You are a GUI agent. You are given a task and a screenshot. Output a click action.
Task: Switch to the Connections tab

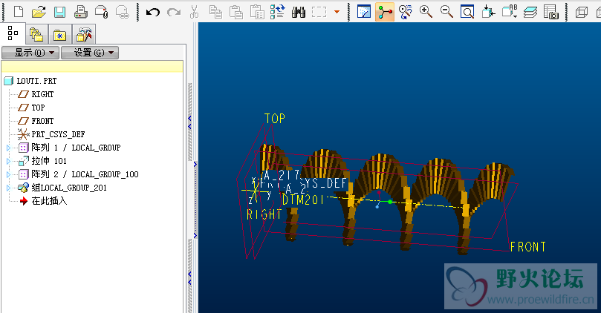(84, 35)
